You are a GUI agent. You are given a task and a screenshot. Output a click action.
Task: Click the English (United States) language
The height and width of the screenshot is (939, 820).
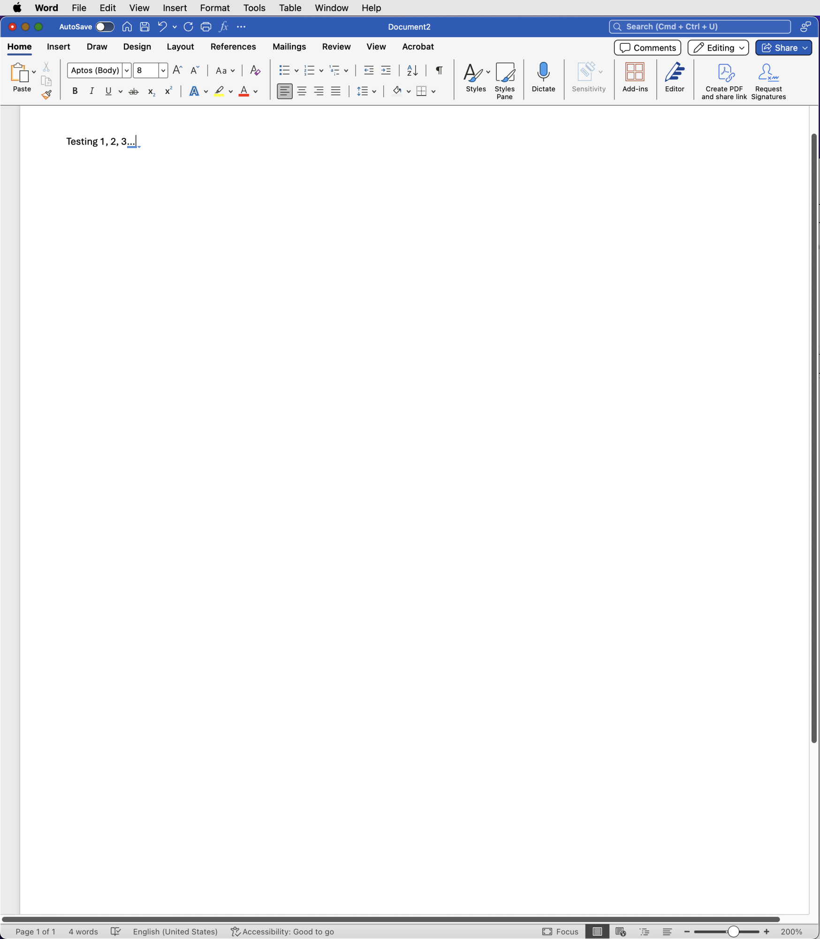[175, 931]
